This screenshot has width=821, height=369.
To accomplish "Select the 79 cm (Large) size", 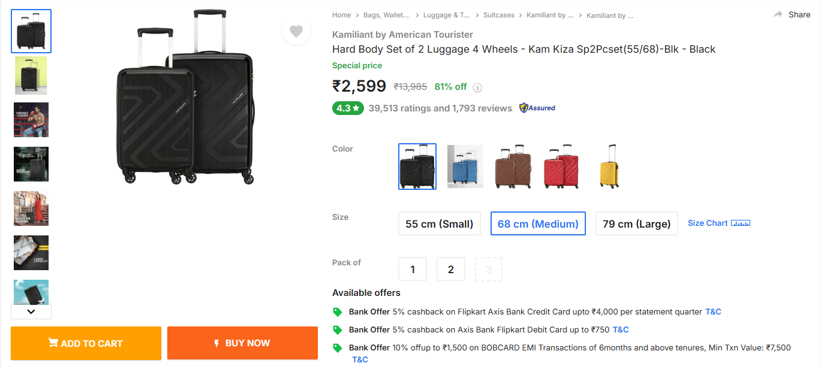I will click(636, 223).
